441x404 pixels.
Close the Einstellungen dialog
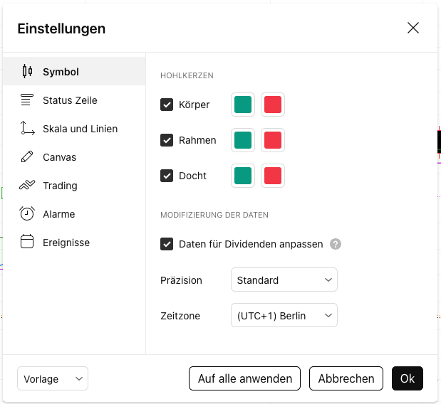[413, 28]
